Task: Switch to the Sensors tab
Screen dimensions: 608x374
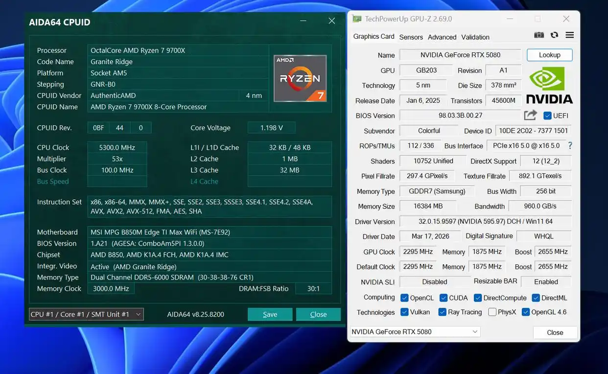Action: [x=411, y=37]
